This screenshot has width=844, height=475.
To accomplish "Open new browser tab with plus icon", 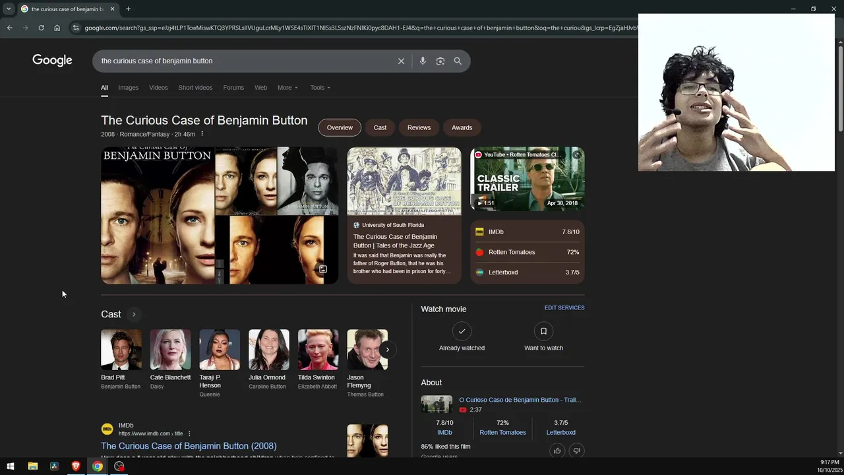I will tap(128, 9).
